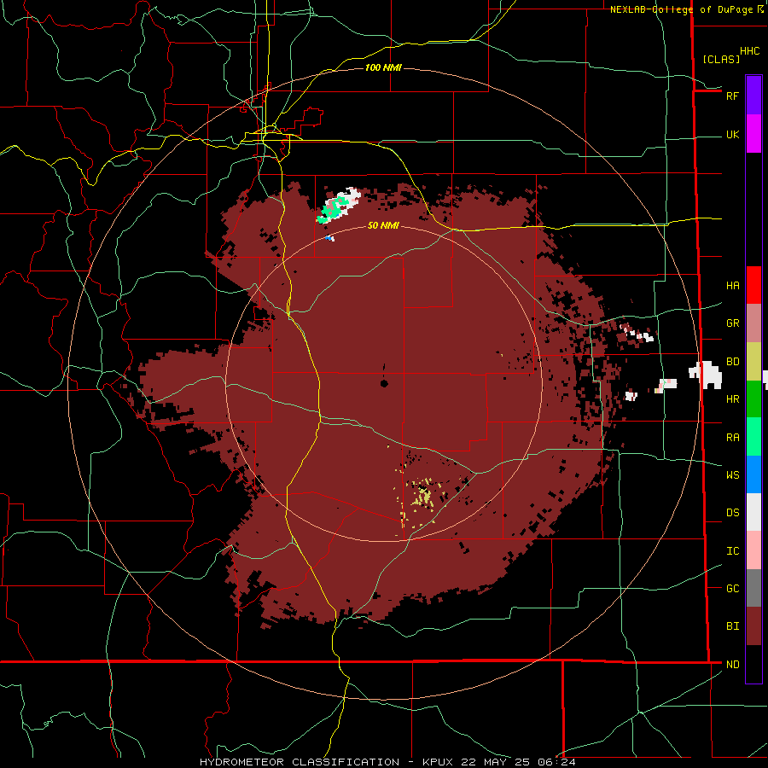
Task: Click the GC gray legend swatch
Action: coord(753,588)
